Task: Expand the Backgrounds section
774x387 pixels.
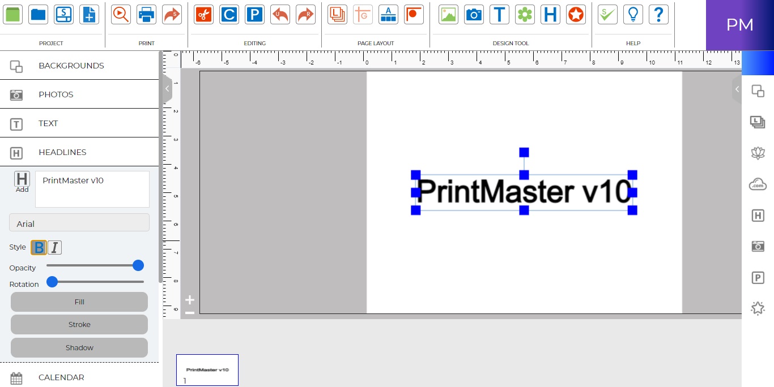Action: pos(79,65)
